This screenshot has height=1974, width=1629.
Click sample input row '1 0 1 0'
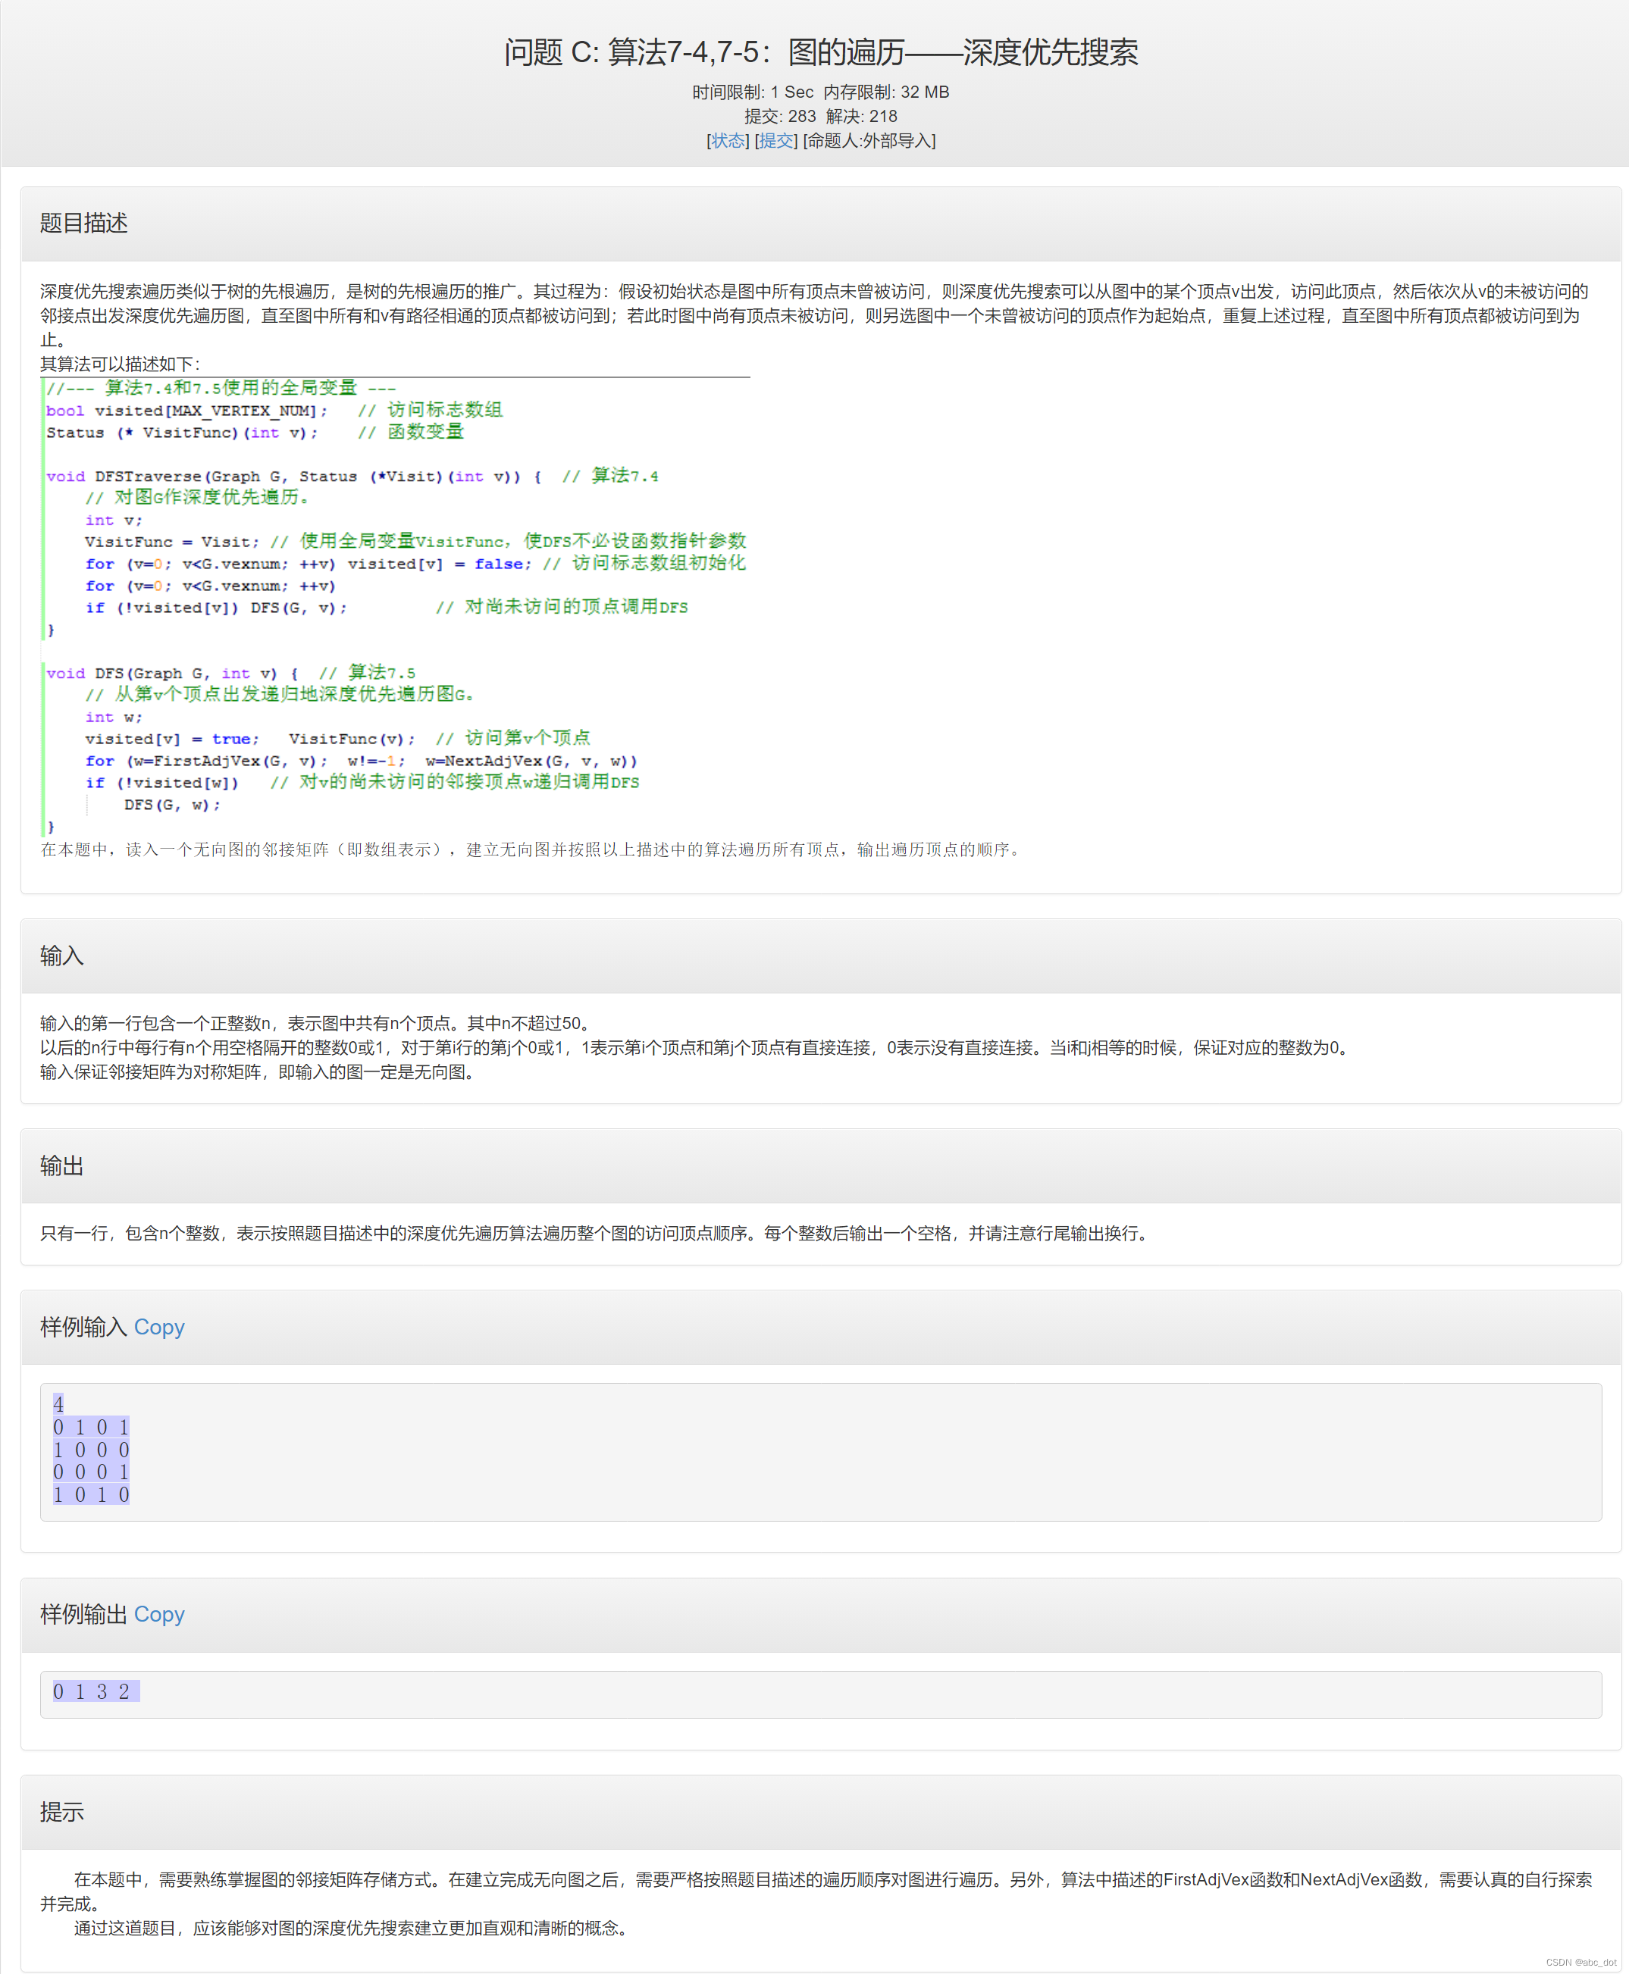coord(91,1494)
